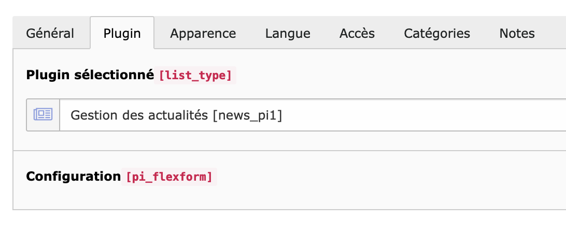Show the Accès tab settings
This screenshot has width=566, height=234.
pyautogui.click(x=357, y=33)
